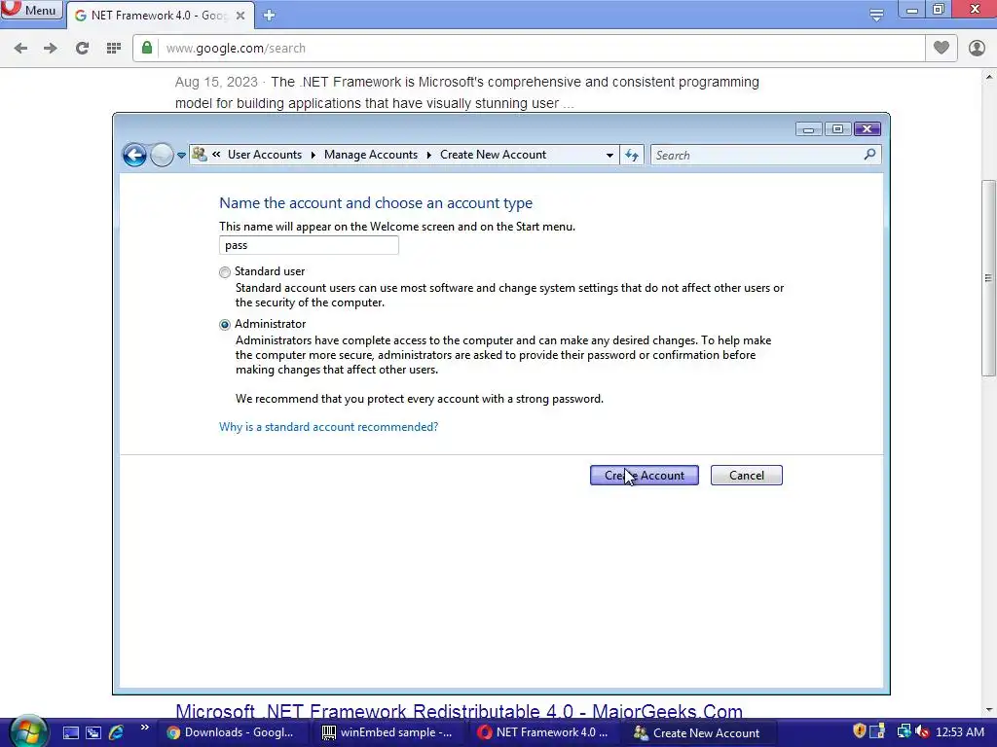Open the Opera user profile icon
The width and height of the screenshot is (997, 747).
click(x=977, y=48)
